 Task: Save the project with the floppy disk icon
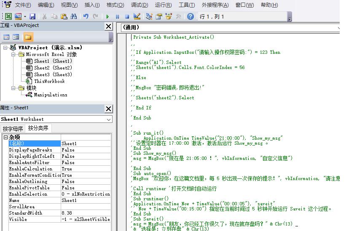[x=32, y=16]
